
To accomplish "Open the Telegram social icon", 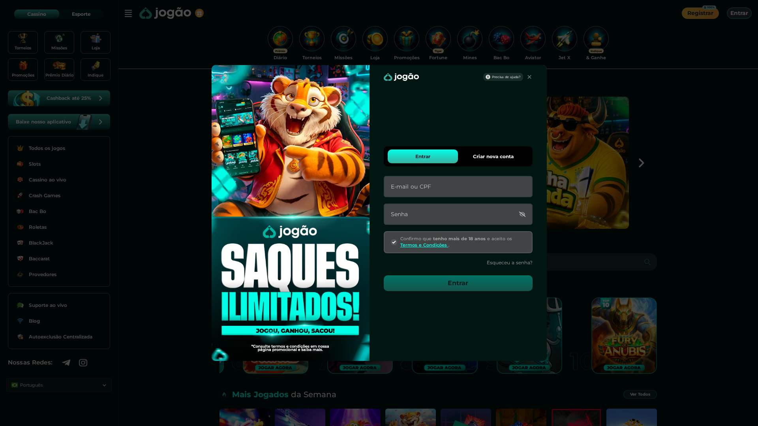I will click(x=66, y=362).
